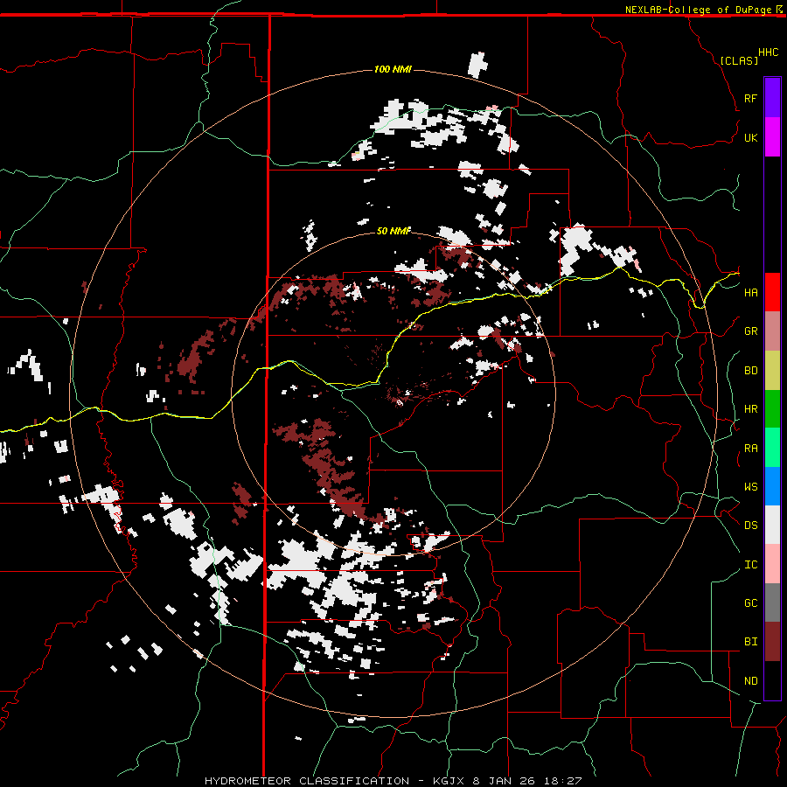Click the BD legend label
This screenshot has width=787, height=787.
750,371
